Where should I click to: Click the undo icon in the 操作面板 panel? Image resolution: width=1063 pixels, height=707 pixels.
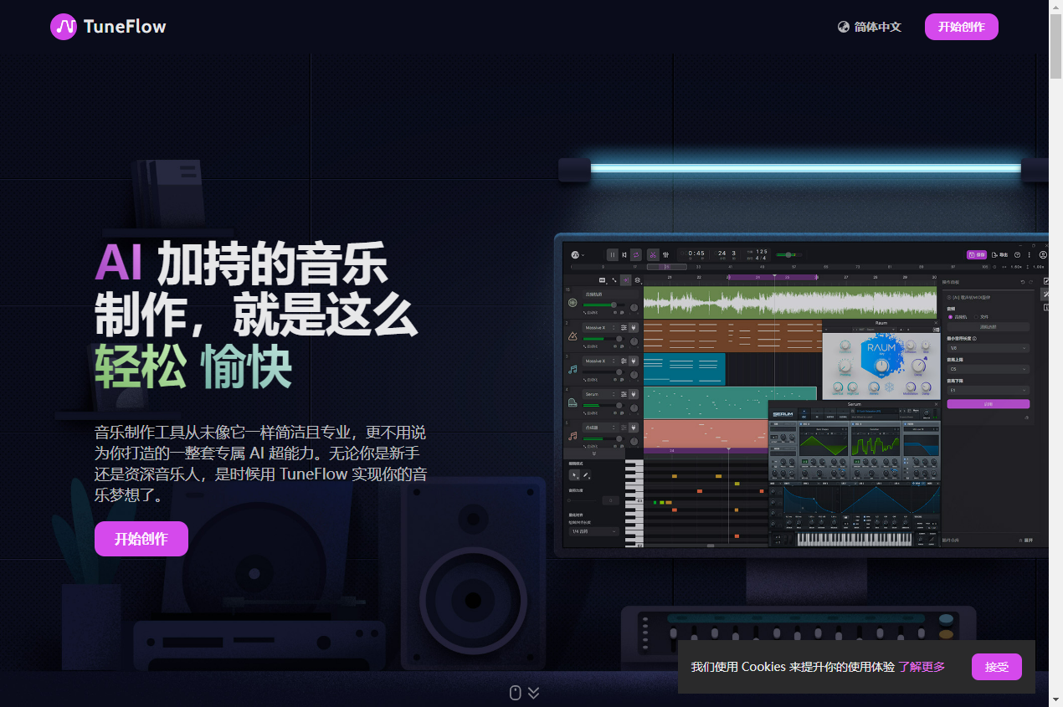1023,282
